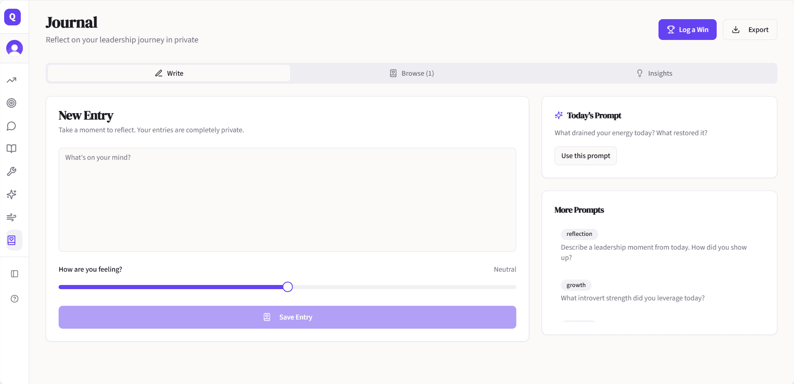Open the sparkles icon in sidebar

pyautogui.click(x=12, y=195)
